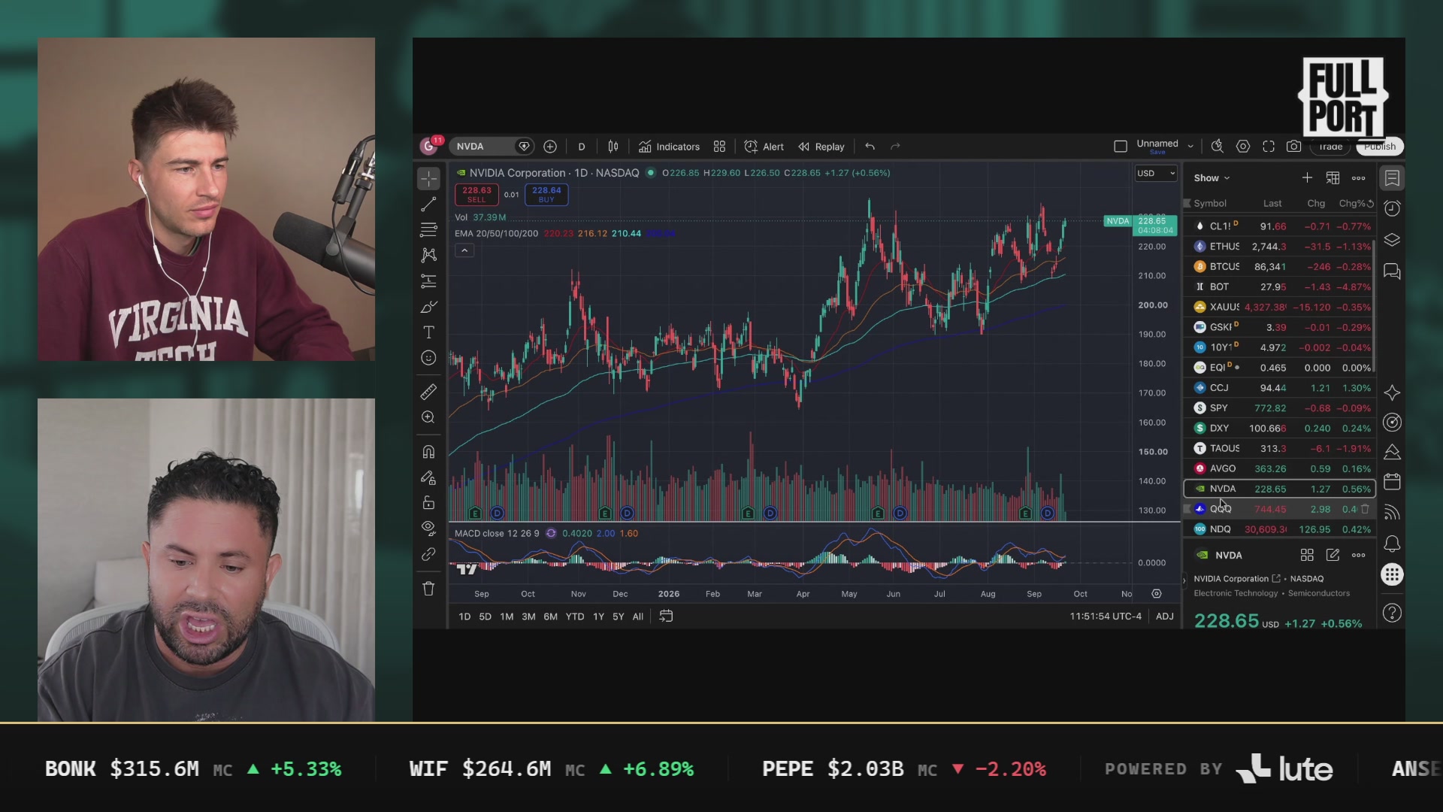Toggle the select layout checkbox icon
Viewport: 1443px width, 812px height.
[1120, 147]
